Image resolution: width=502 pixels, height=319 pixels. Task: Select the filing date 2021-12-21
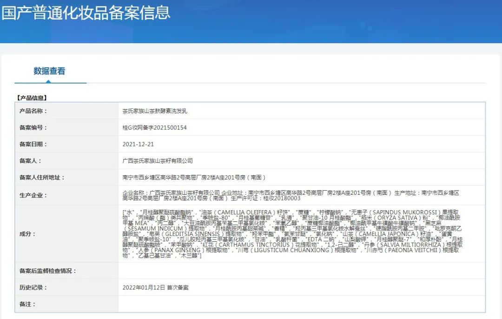[x=138, y=144]
